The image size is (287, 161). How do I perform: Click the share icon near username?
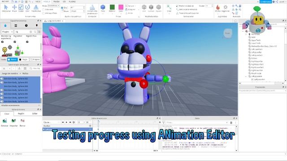click(x=277, y=1)
